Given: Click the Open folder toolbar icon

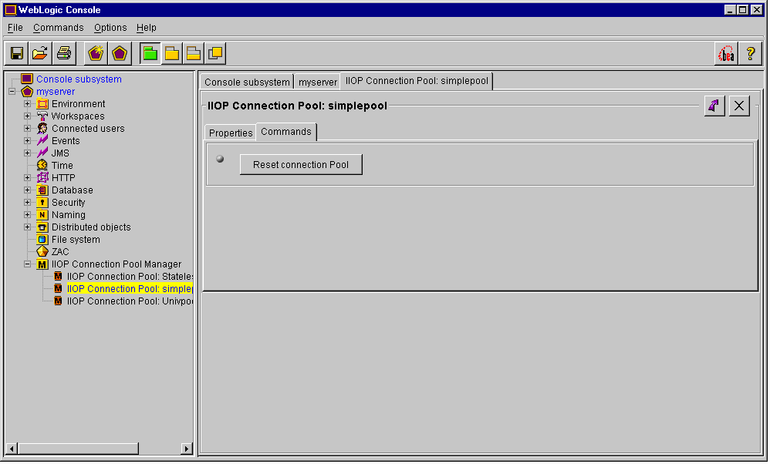Looking at the screenshot, I should click(40, 53).
